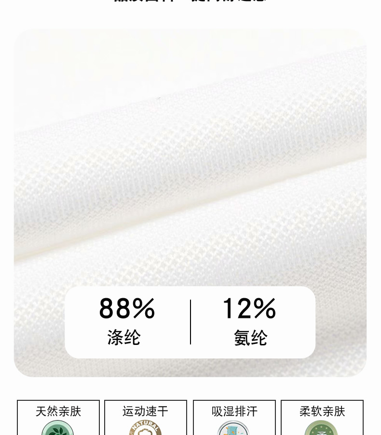
Task: Select the 天然亲肤 label text
Action: point(58,411)
